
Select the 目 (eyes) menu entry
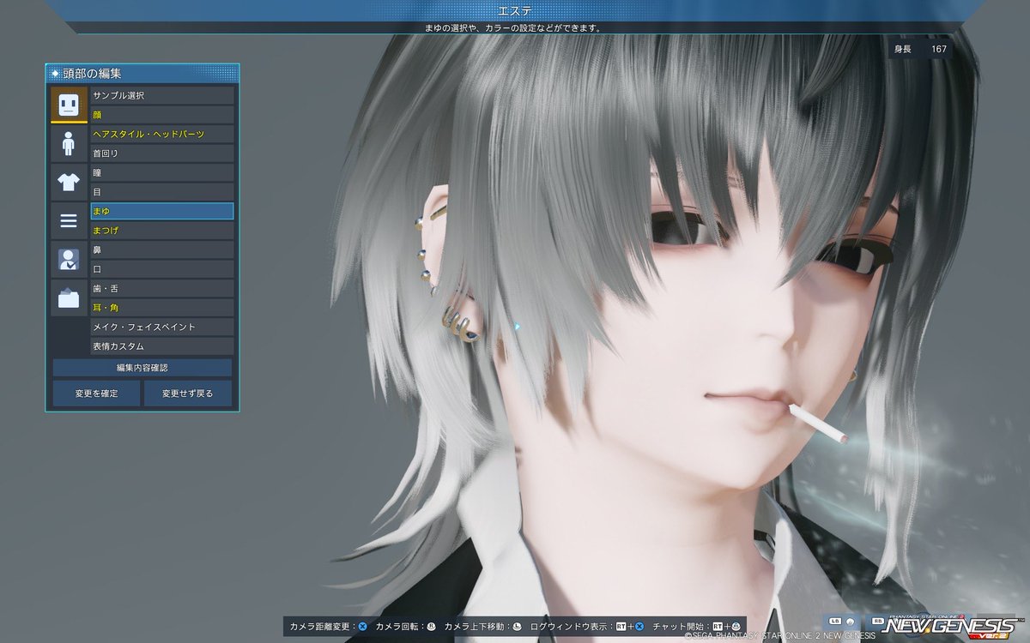(x=162, y=191)
